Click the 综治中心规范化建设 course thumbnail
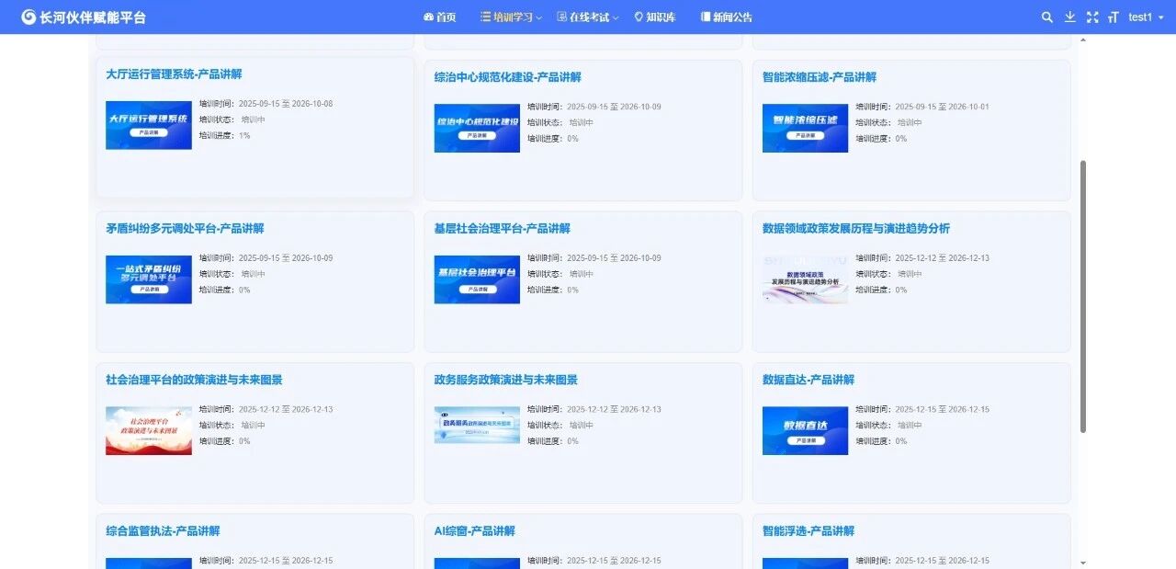Screen dimensions: 1176x569 477,128
